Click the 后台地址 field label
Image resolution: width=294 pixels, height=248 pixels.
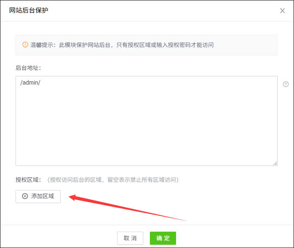click(x=28, y=67)
